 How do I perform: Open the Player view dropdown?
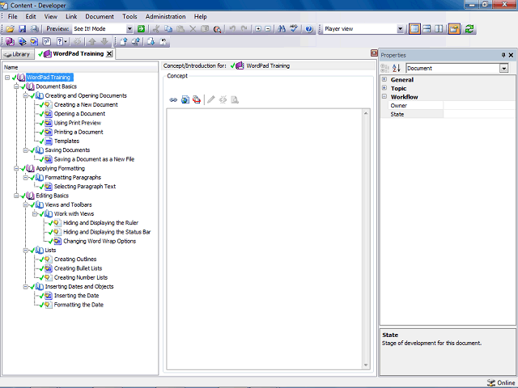pyautogui.click(x=400, y=29)
